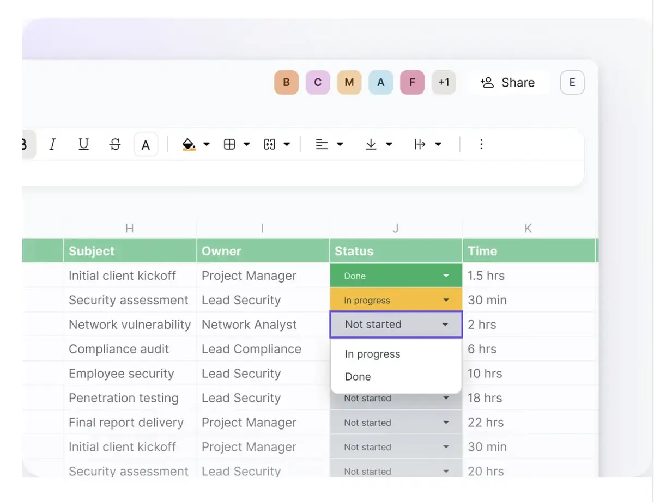Click the +1 collaborator badge
Image resolution: width=654 pixels, height=502 pixels.
click(444, 82)
